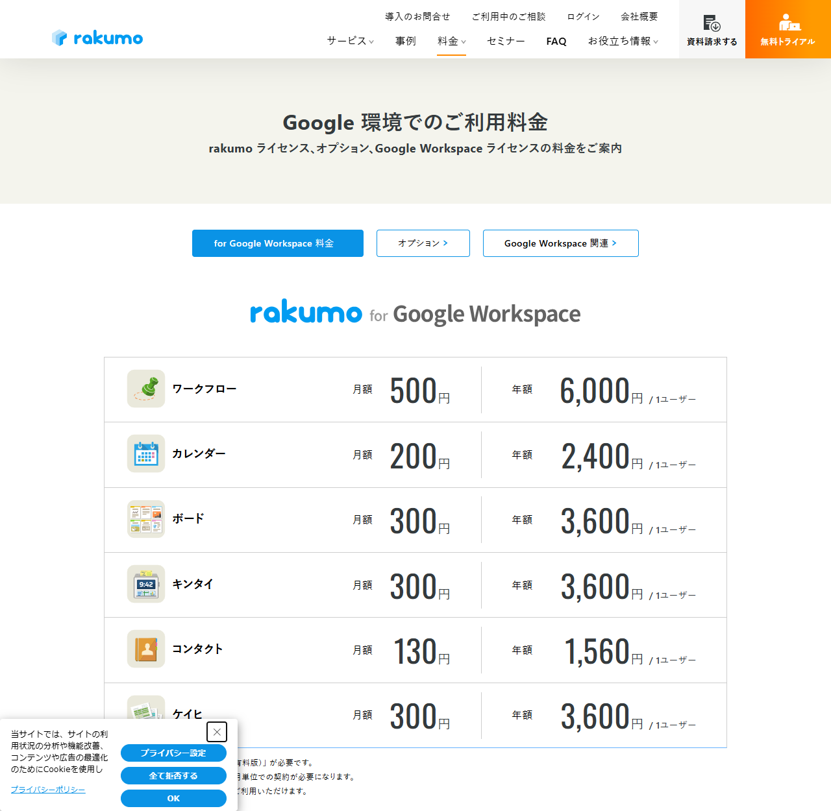Viewport: 831px width, 811px height.
Task: Click the カレンダー calendar icon
Action: point(146,454)
